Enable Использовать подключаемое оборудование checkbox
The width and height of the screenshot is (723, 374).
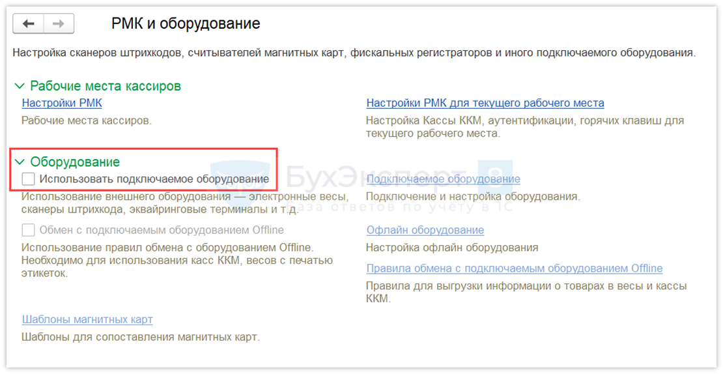(29, 179)
